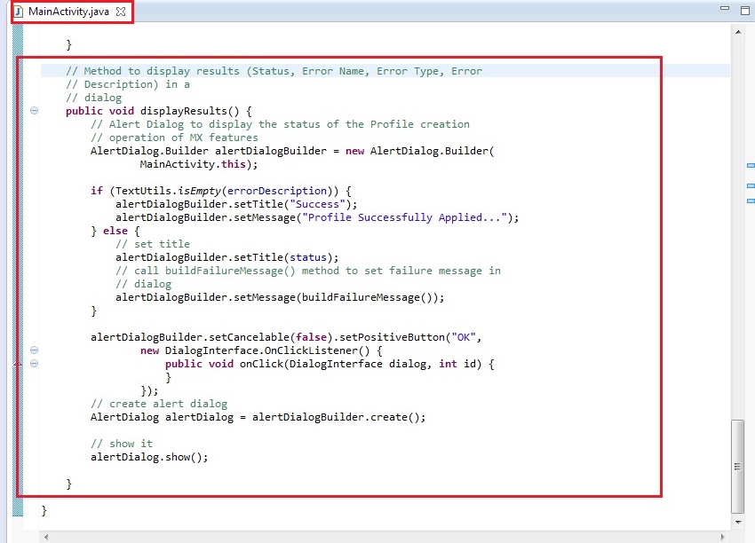Collapse the OnClickListener anonymous class fold
The height and width of the screenshot is (543, 755).
click(x=34, y=350)
